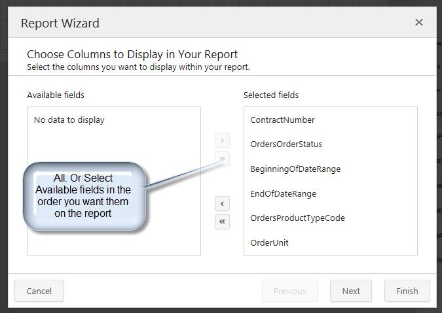Remove all fields with double left arrow
The image size is (442, 313).
click(x=223, y=222)
